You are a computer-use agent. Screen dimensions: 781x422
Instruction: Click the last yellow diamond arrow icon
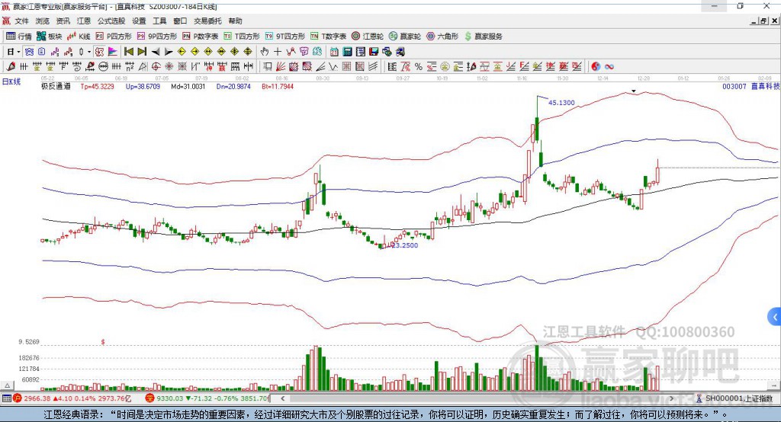(x=248, y=52)
